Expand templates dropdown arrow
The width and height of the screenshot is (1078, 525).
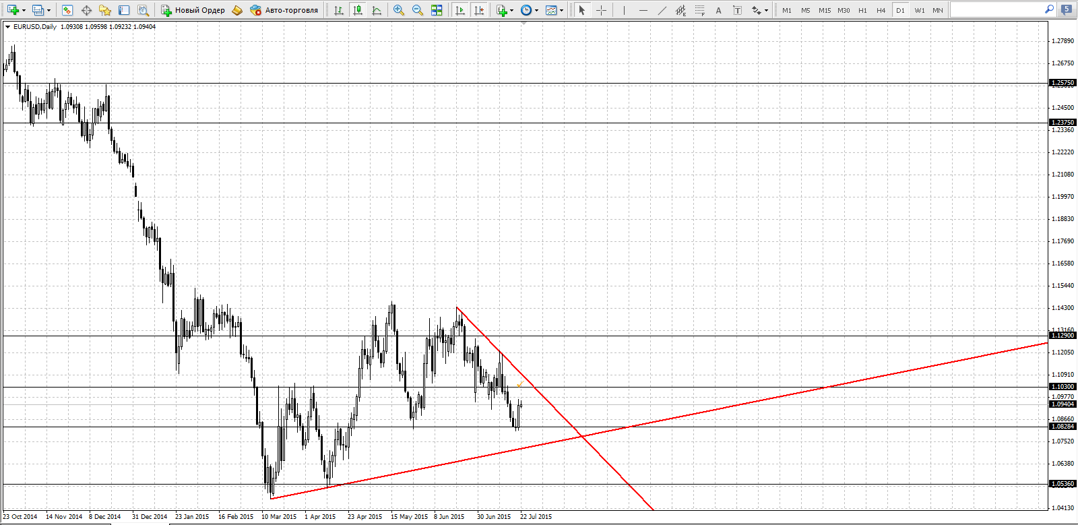(562, 10)
